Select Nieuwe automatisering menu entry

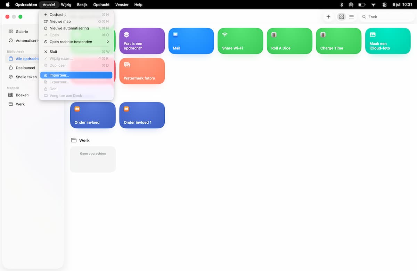[76, 28]
